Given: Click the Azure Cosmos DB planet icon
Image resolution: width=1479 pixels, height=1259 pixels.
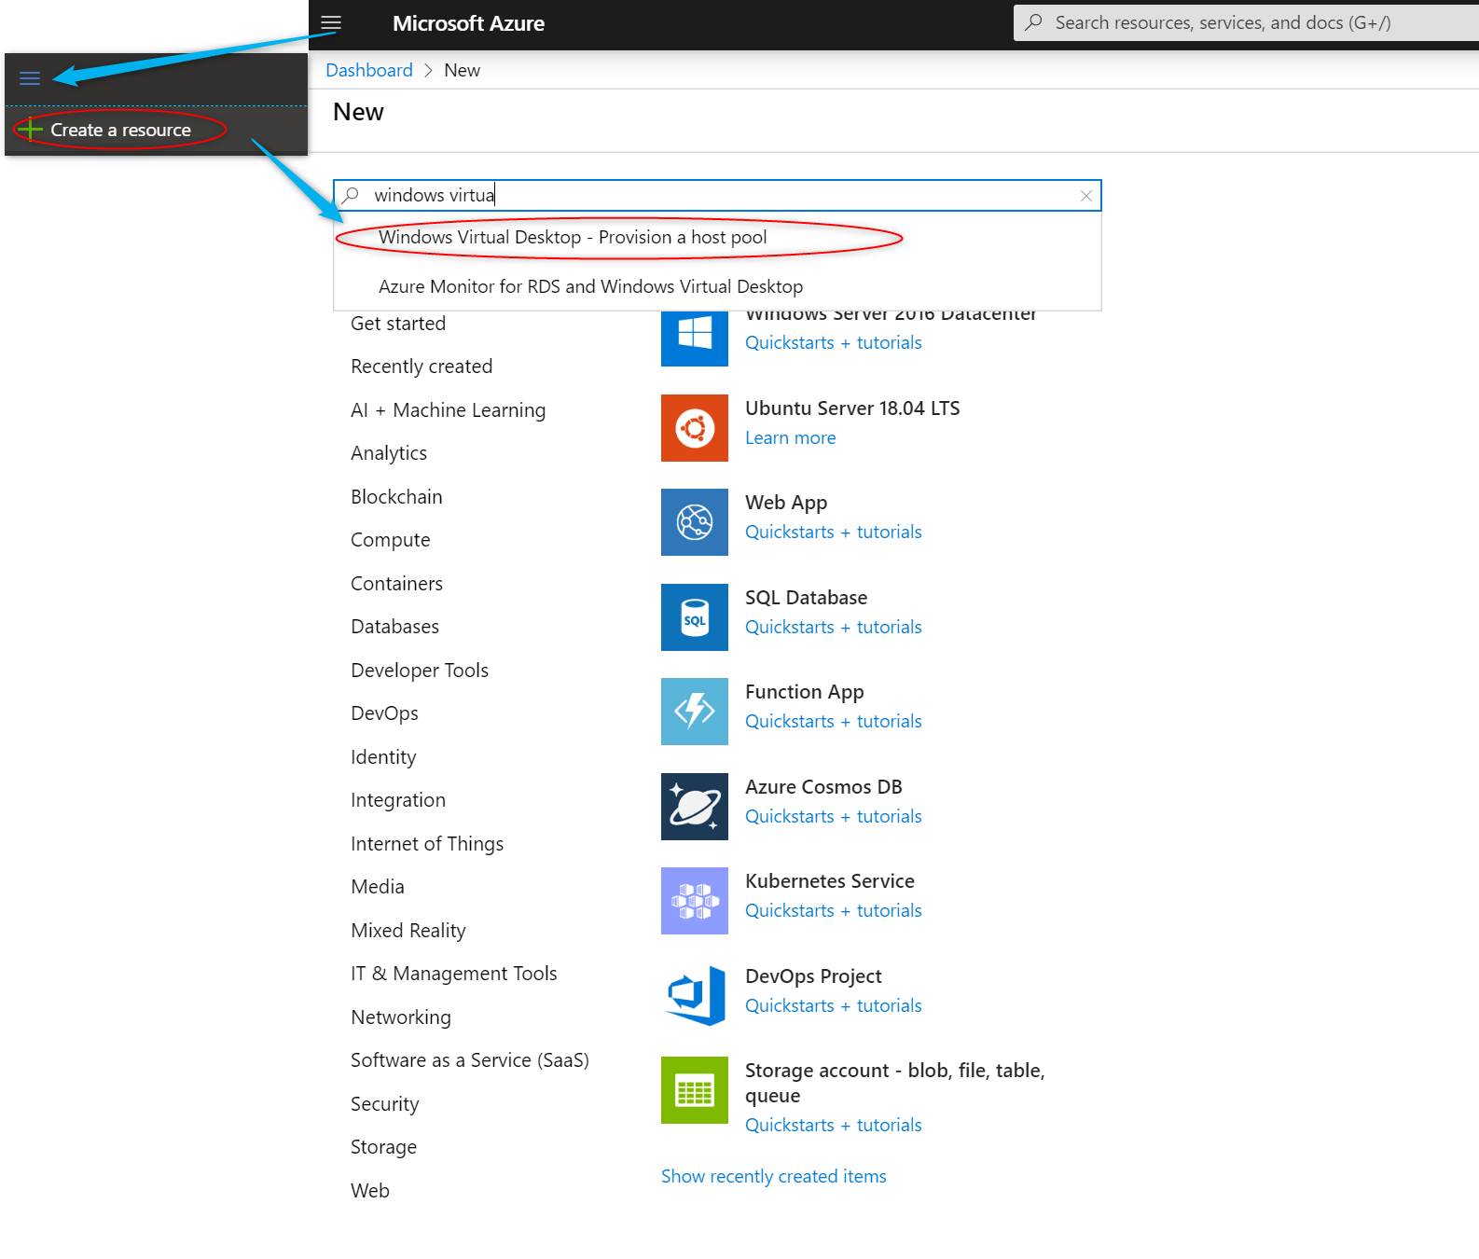Looking at the screenshot, I should coord(695,807).
